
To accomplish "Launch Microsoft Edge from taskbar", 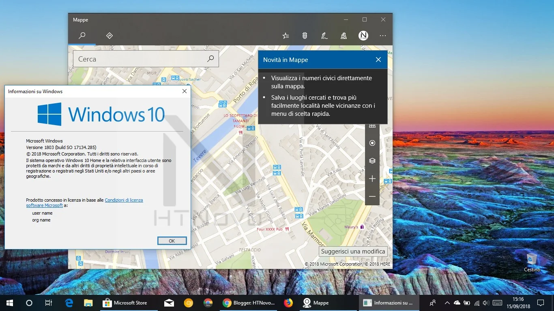I will [x=69, y=303].
